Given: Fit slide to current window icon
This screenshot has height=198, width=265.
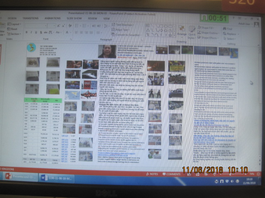Looking at the screenshot, I should [258, 174].
